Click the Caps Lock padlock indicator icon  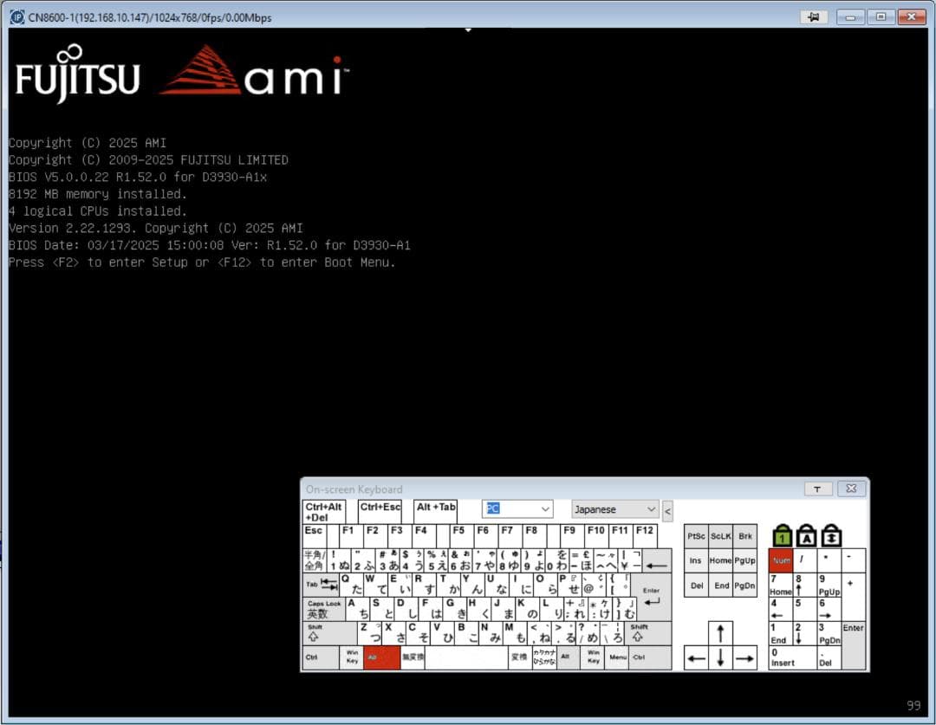[807, 535]
